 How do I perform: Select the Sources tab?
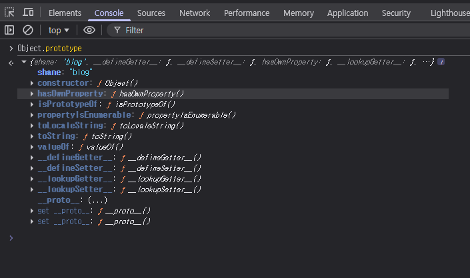coord(151,13)
